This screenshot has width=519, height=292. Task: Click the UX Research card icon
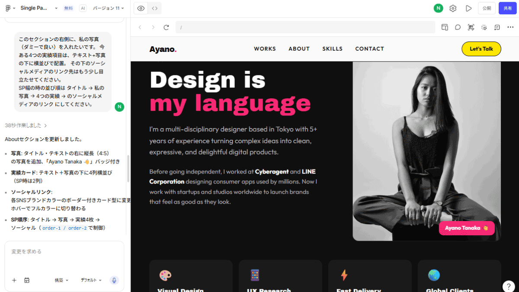(x=255, y=275)
